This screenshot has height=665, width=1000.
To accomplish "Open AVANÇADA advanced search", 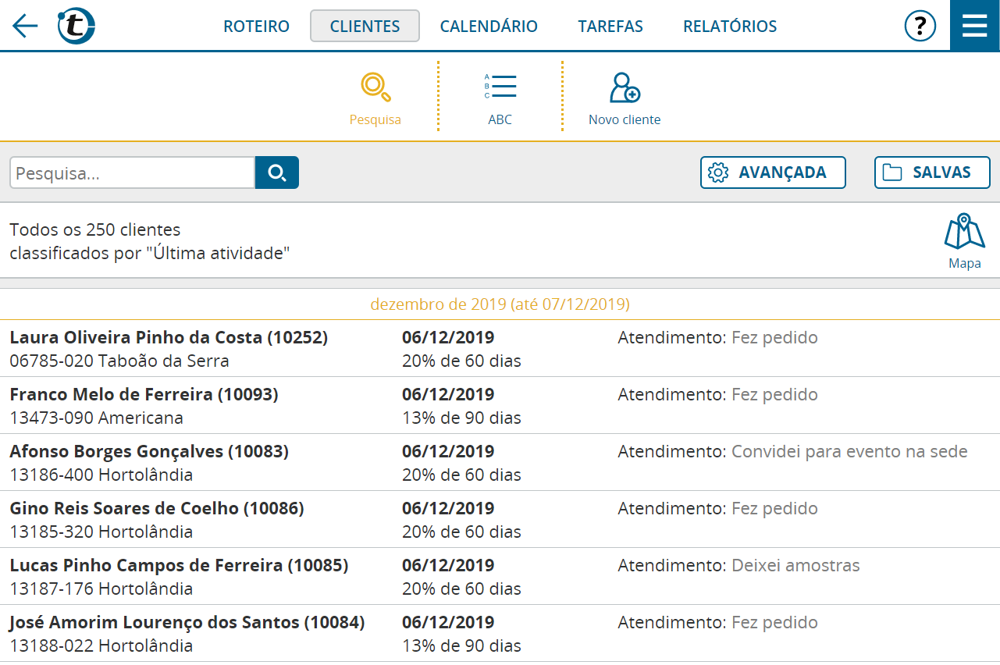I will click(773, 172).
